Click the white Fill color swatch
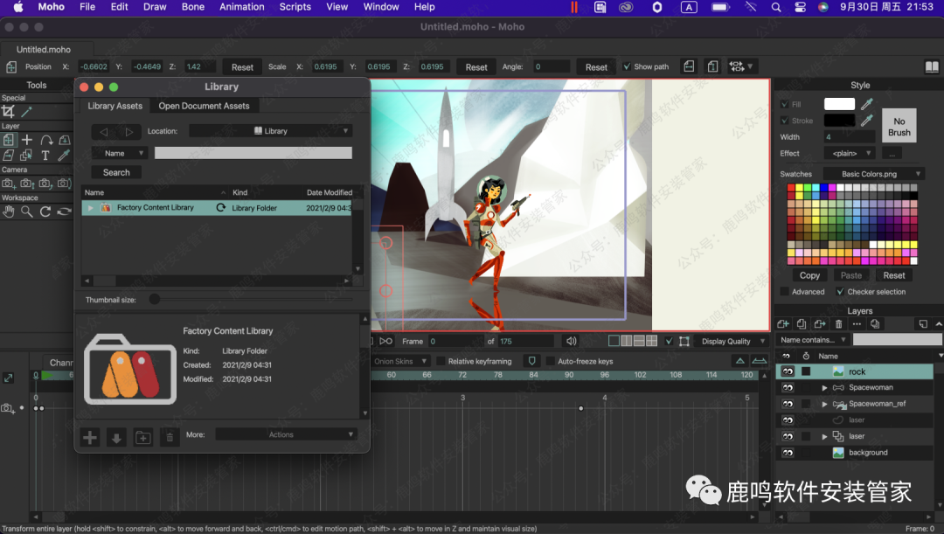Viewport: 944px width, 534px height. click(x=839, y=104)
